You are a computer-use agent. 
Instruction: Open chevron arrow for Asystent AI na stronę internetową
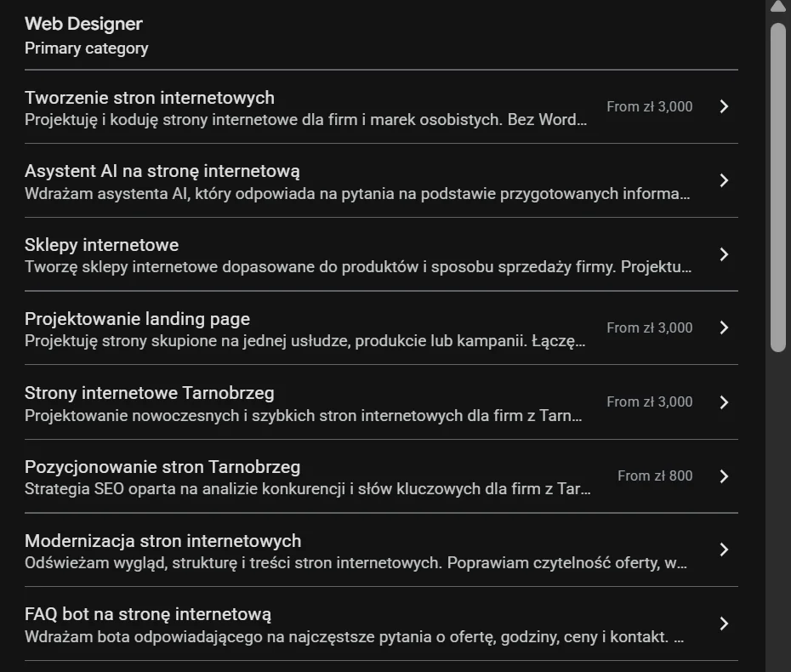(724, 180)
